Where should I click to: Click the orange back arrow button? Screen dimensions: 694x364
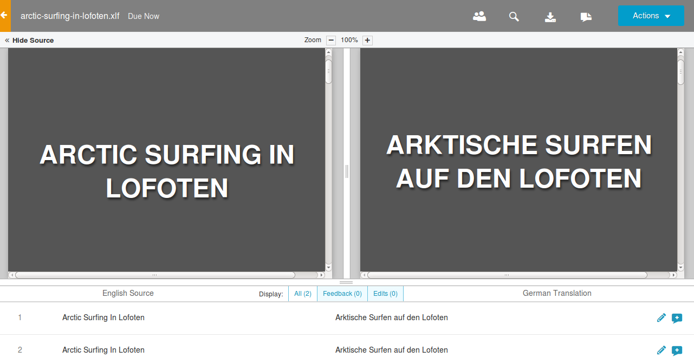pyautogui.click(x=5, y=16)
